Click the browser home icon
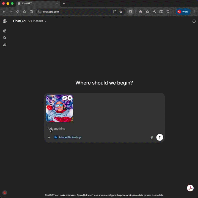198x198 pixels. [24, 12]
